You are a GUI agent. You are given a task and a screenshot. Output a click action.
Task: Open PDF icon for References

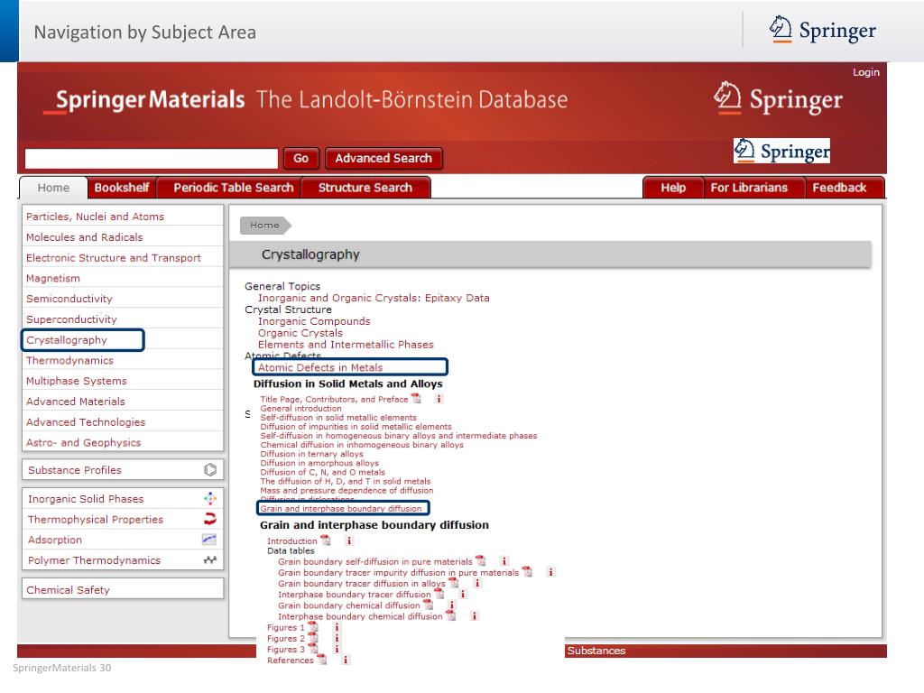click(322, 660)
